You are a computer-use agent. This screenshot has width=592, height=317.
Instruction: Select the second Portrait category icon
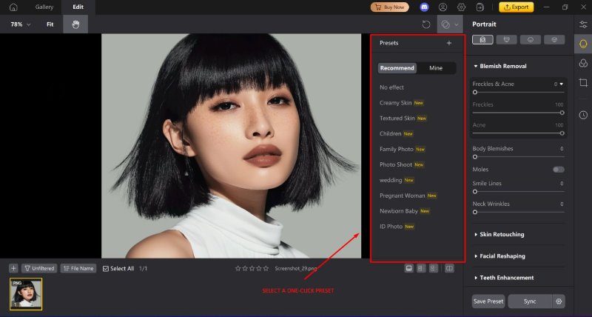(506, 40)
